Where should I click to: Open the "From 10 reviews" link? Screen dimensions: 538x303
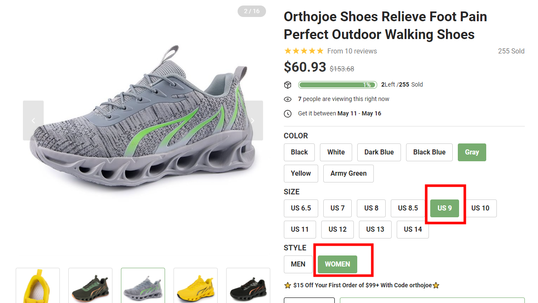pos(352,51)
